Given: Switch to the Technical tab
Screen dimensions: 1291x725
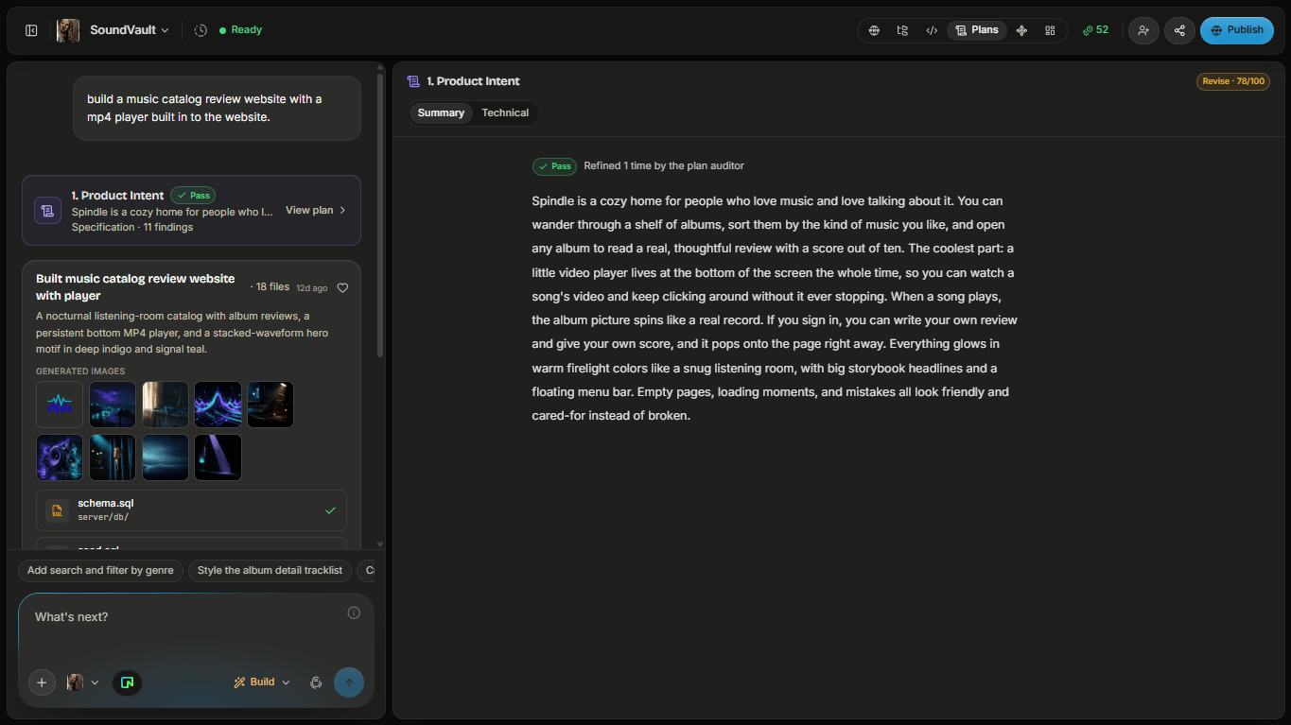Looking at the screenshot, I should pyautogui.click(x=505, y=113).
